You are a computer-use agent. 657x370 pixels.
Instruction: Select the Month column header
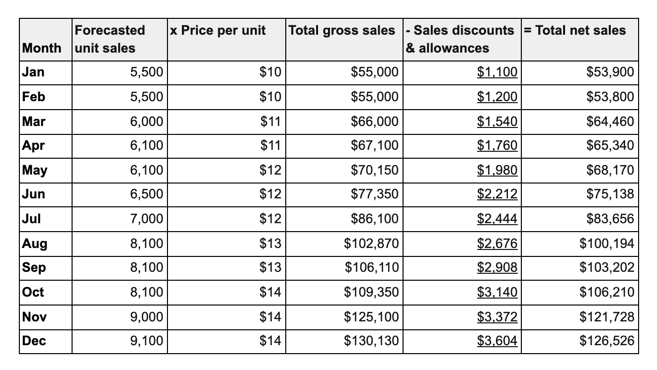pos(42,48)
